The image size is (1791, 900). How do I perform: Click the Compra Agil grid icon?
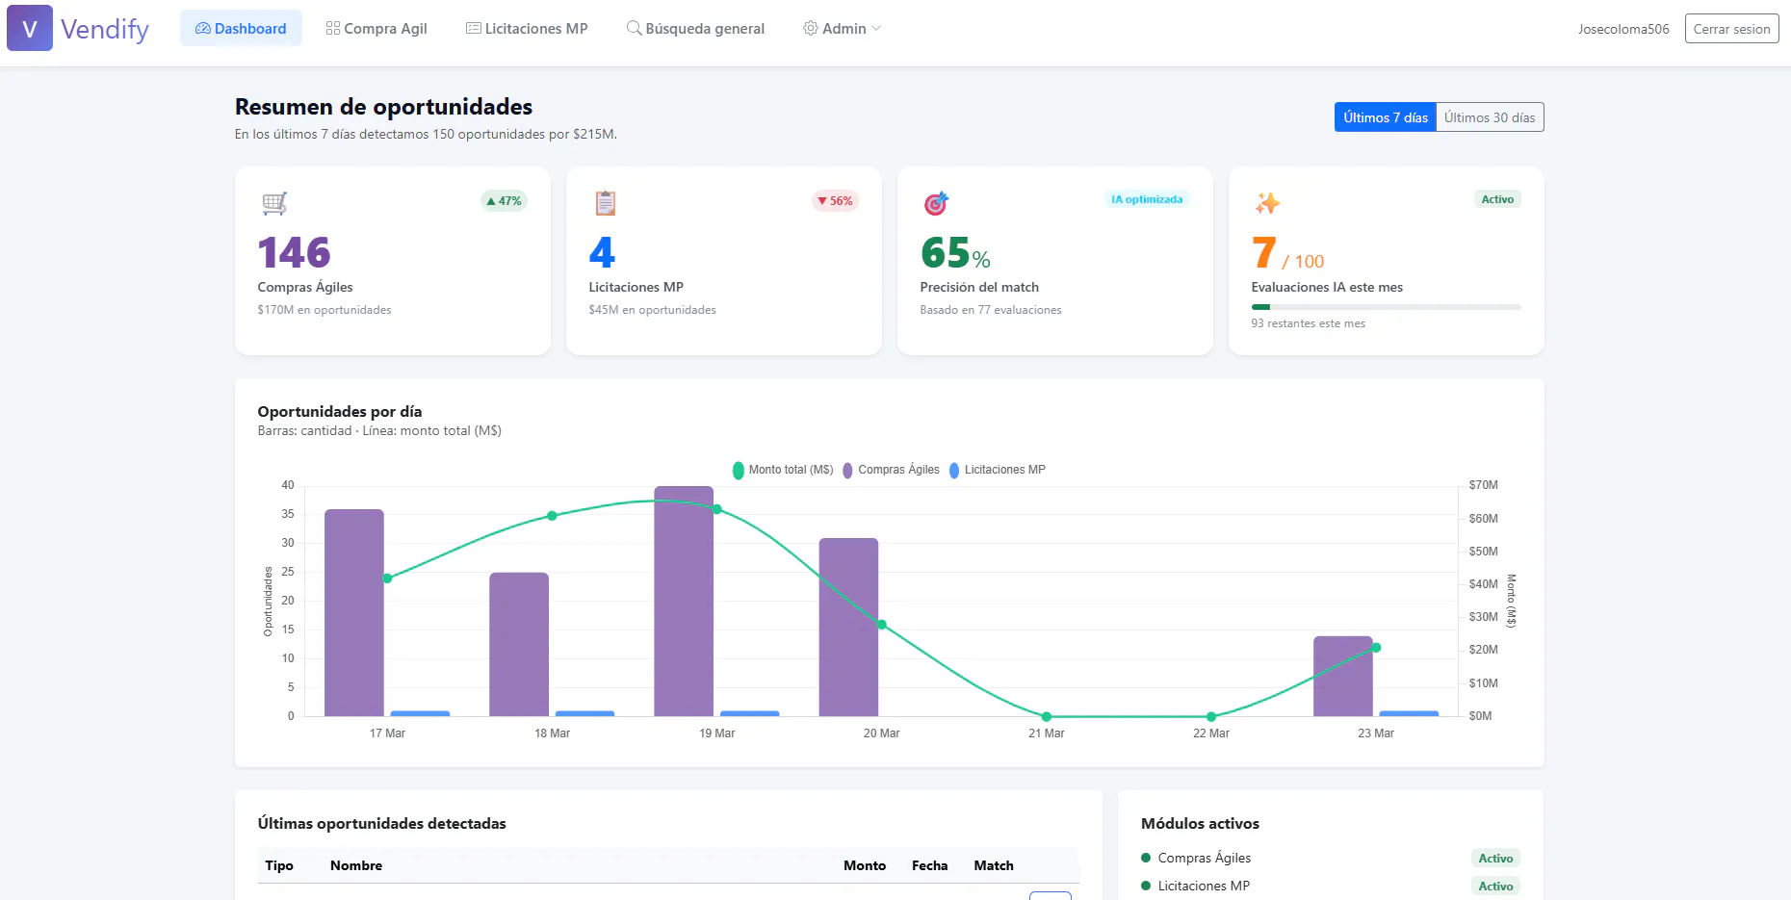tap(333, 29)
